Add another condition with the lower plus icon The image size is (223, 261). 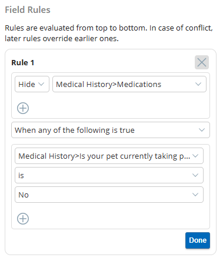[x=23, y=219]
